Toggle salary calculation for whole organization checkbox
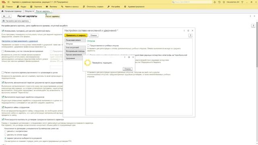 click(3, 72)
